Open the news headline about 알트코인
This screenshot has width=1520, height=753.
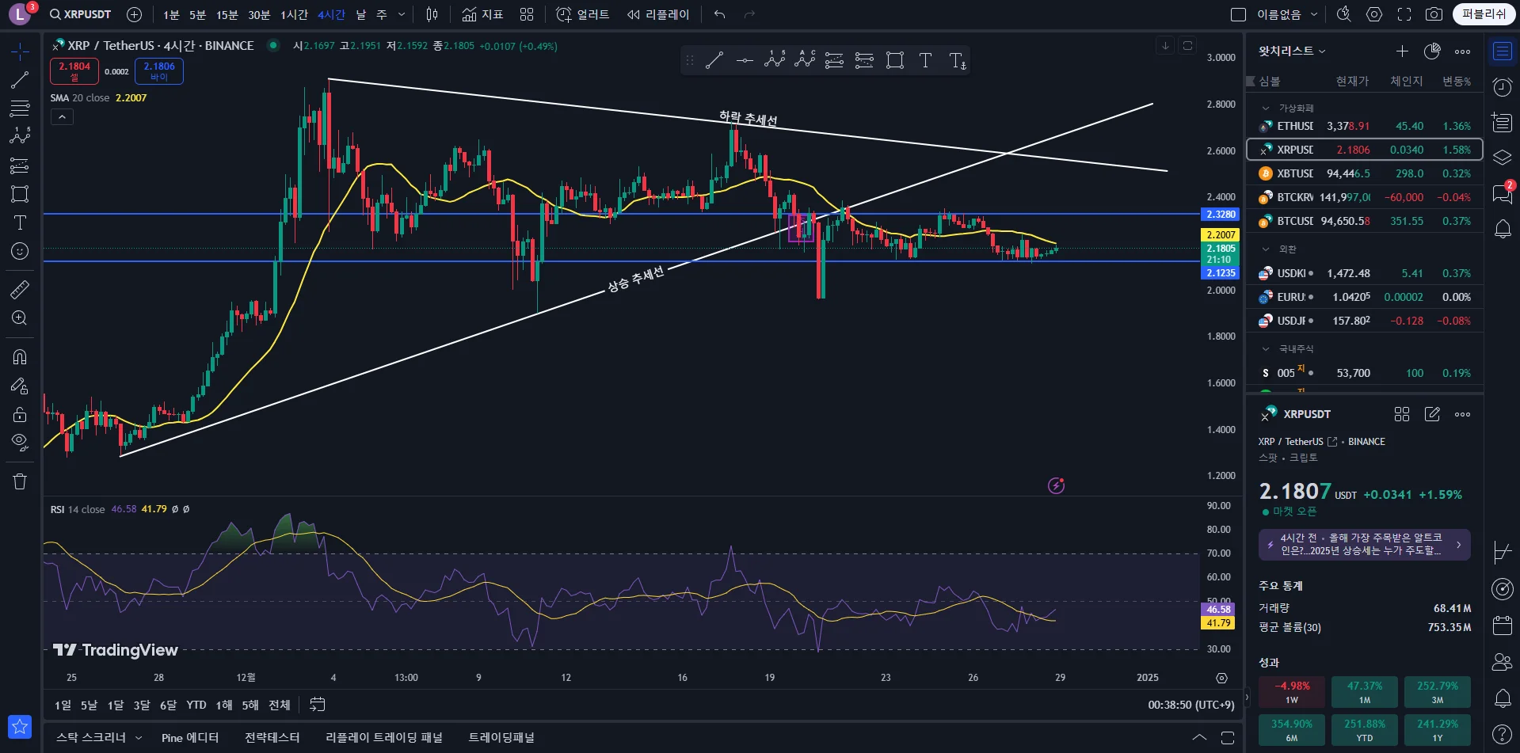1365,545
